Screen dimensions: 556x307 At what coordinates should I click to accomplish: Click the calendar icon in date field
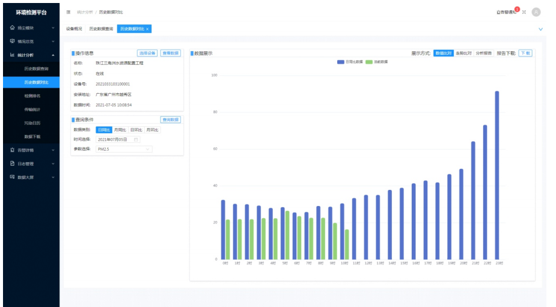[136, 139]
